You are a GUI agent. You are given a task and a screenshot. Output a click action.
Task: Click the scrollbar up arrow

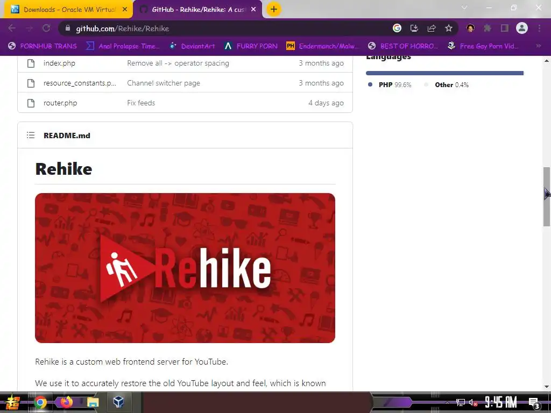(547, 61)
